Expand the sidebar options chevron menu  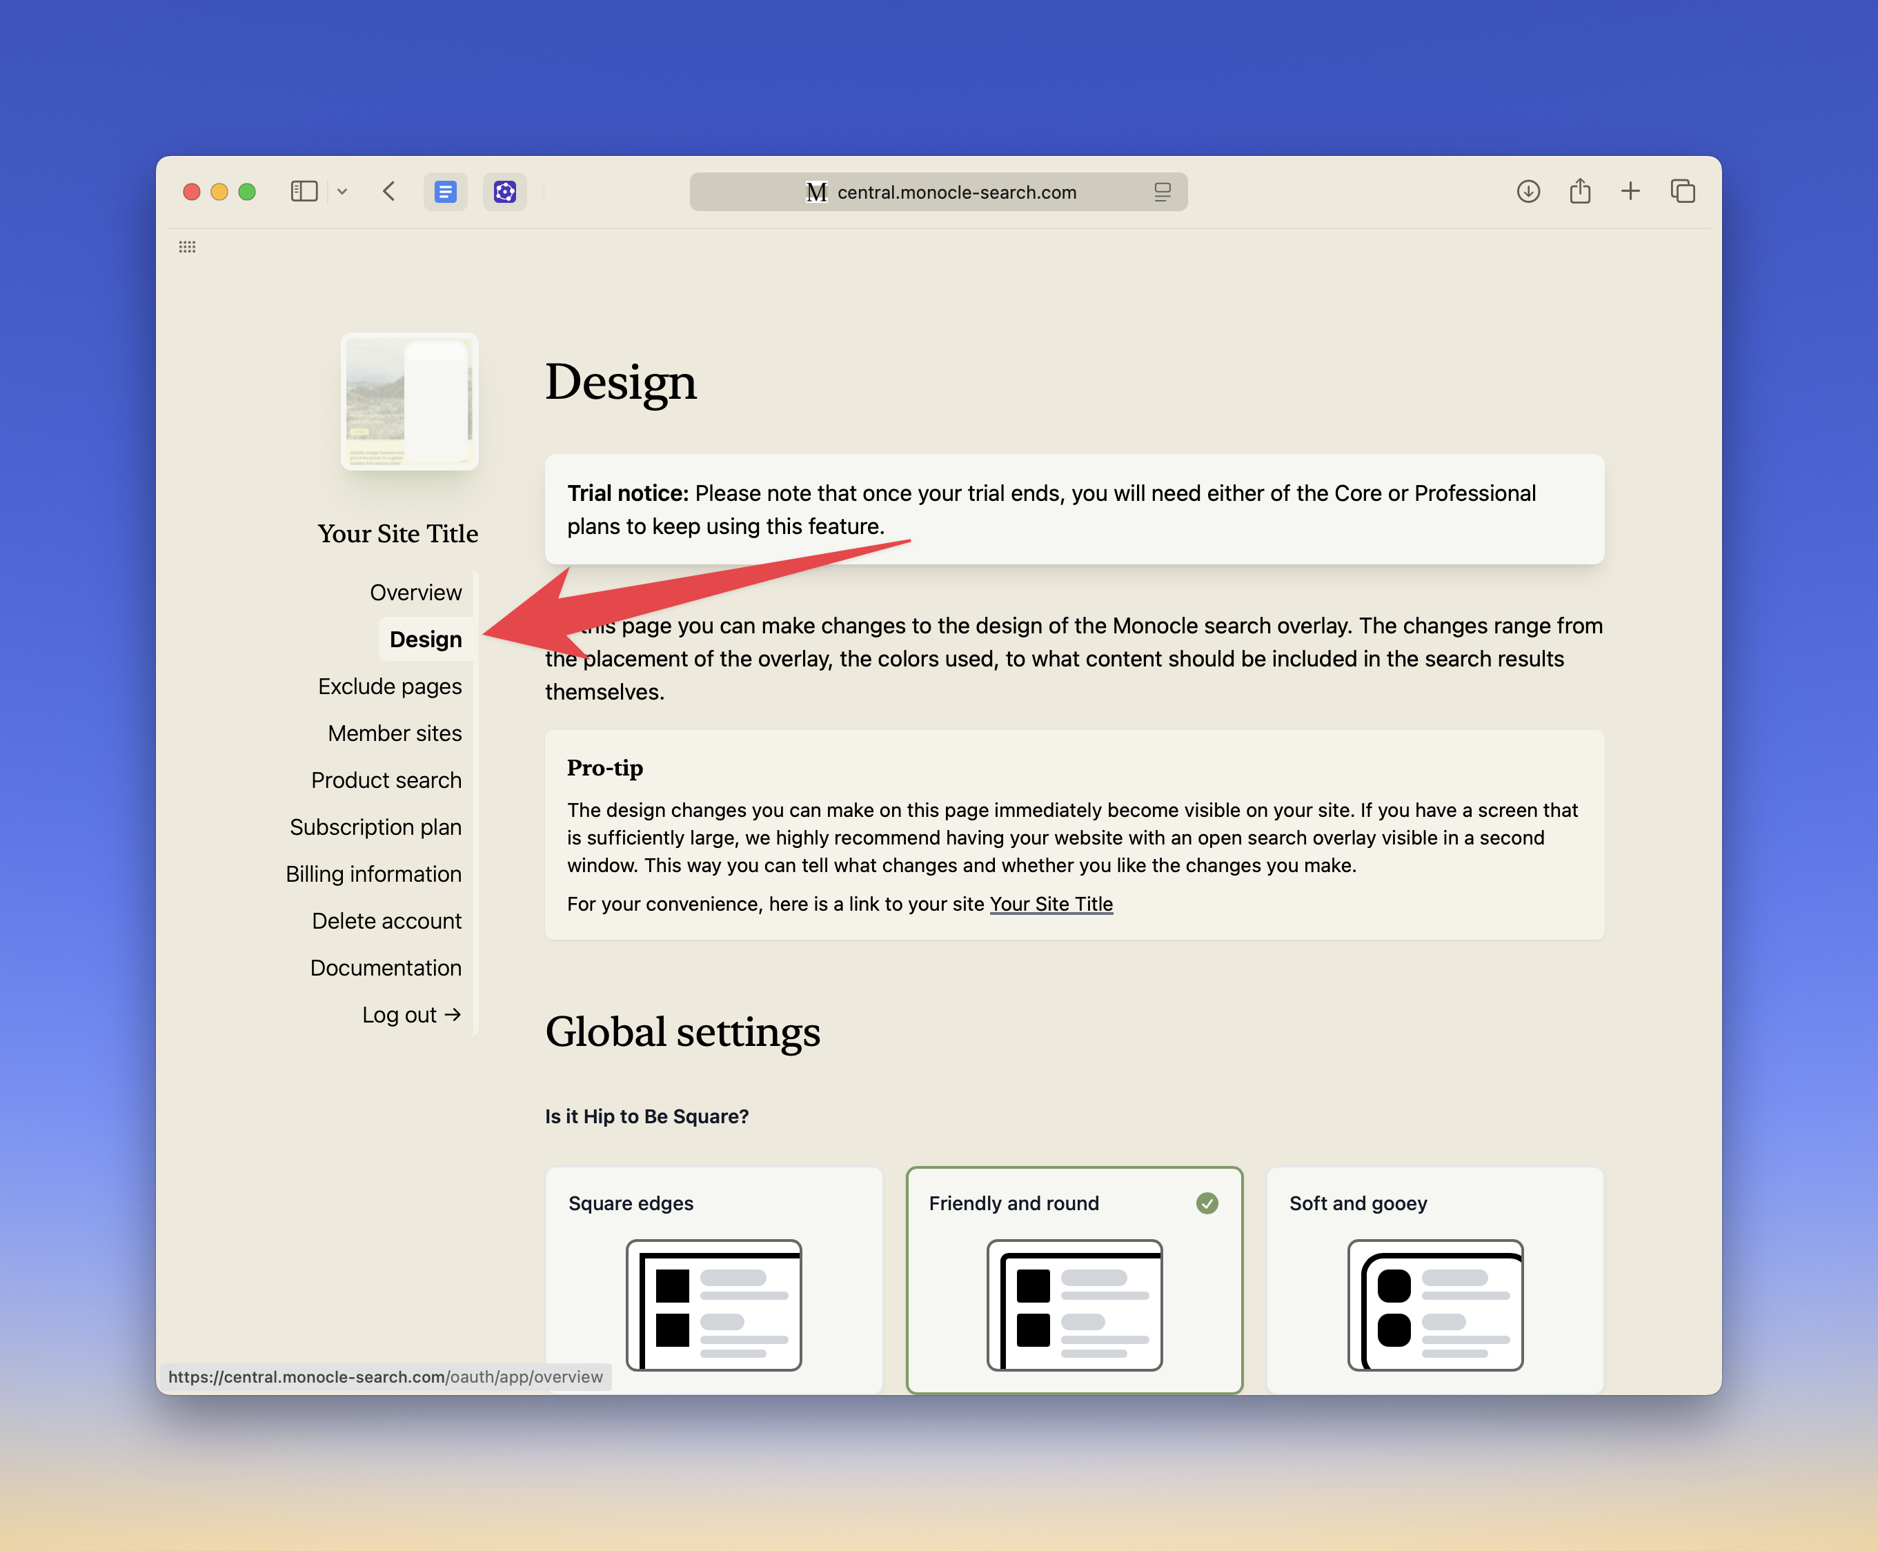342,191
